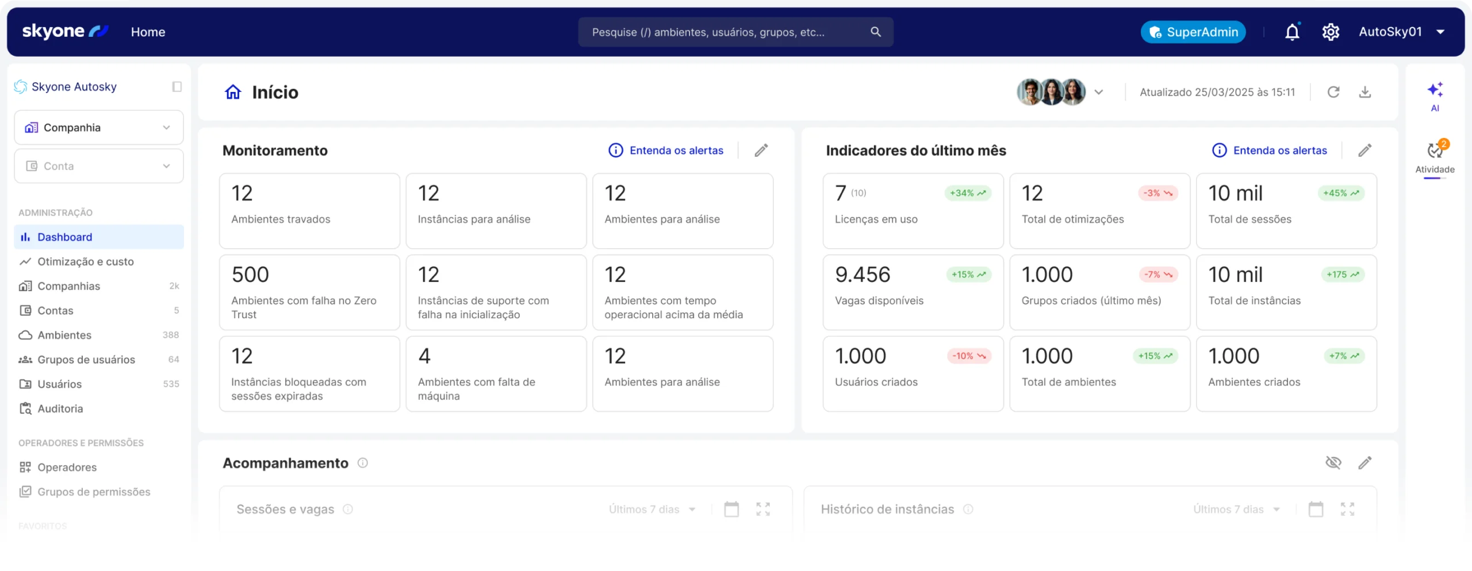Image resolution: width=1472 pixels, height=571 pixels.
Task: Select Otimização e custo in sidebar
Action: tap(86, 261)
